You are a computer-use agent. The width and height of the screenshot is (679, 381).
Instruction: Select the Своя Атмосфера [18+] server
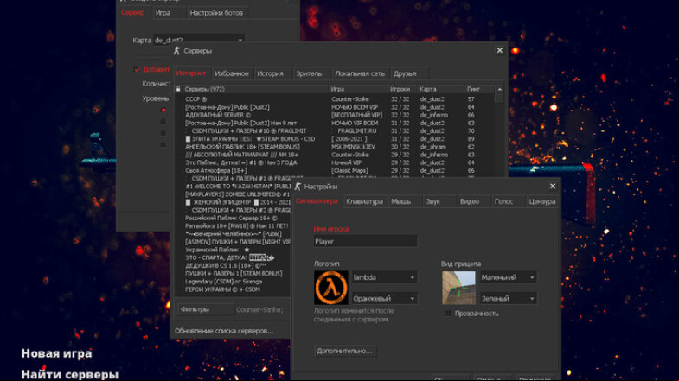334,170
